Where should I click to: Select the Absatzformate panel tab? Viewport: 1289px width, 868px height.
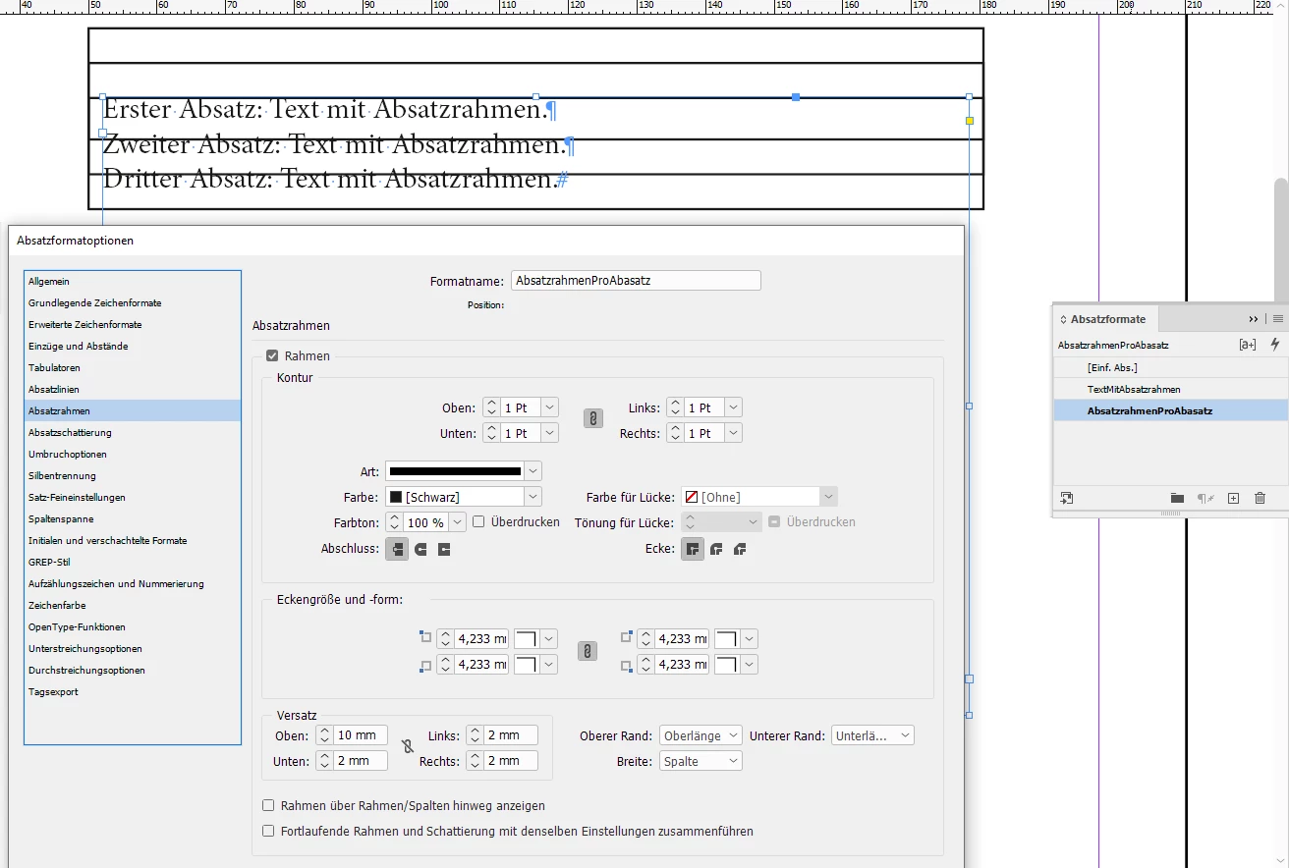[1107, 319]
